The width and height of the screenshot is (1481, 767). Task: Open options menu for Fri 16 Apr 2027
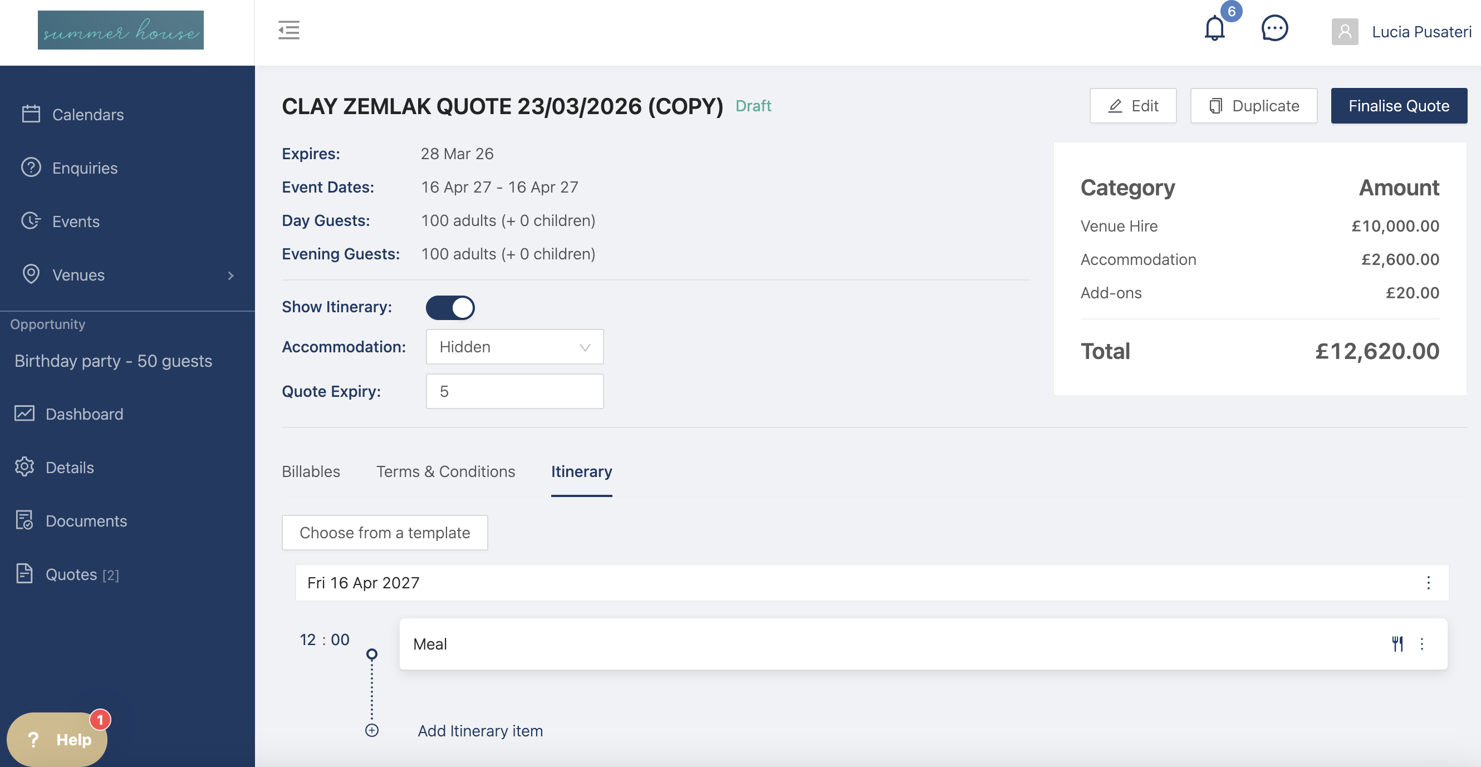tap(1428, 582)
